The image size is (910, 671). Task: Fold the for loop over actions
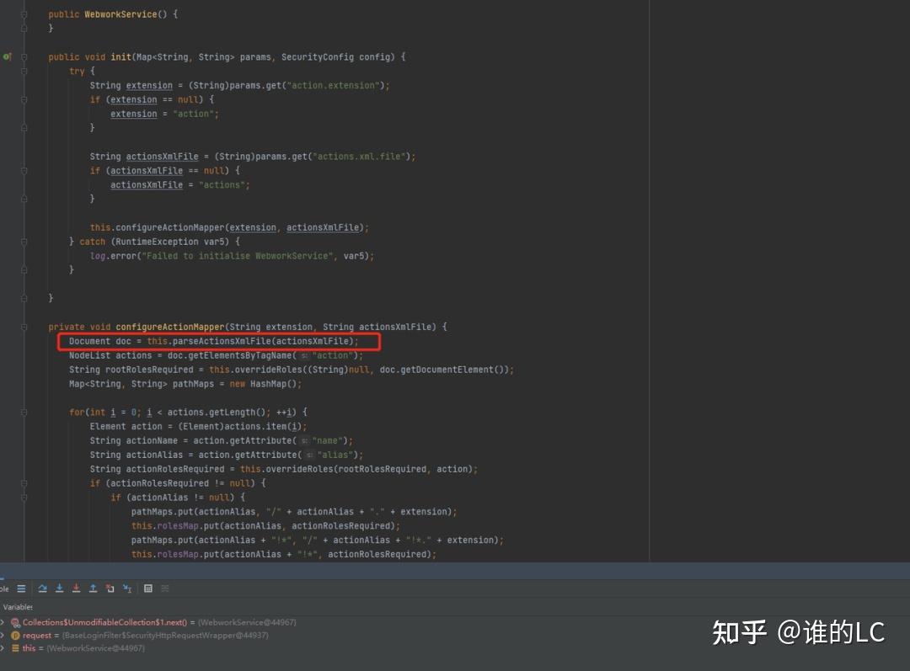point(24,413)
